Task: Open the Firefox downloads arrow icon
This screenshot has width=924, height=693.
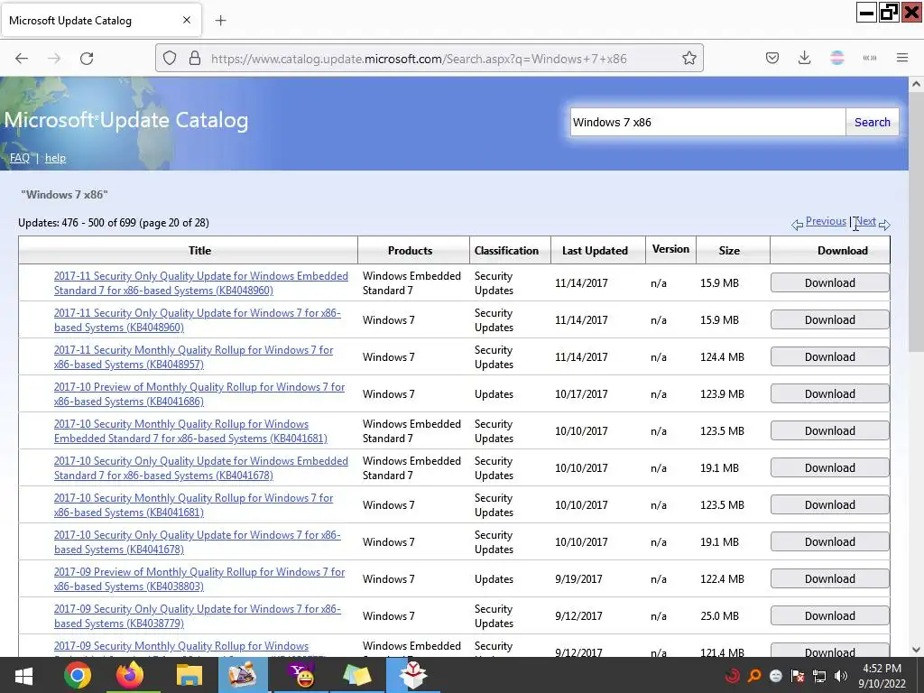Action: click(x=804, y=58)
